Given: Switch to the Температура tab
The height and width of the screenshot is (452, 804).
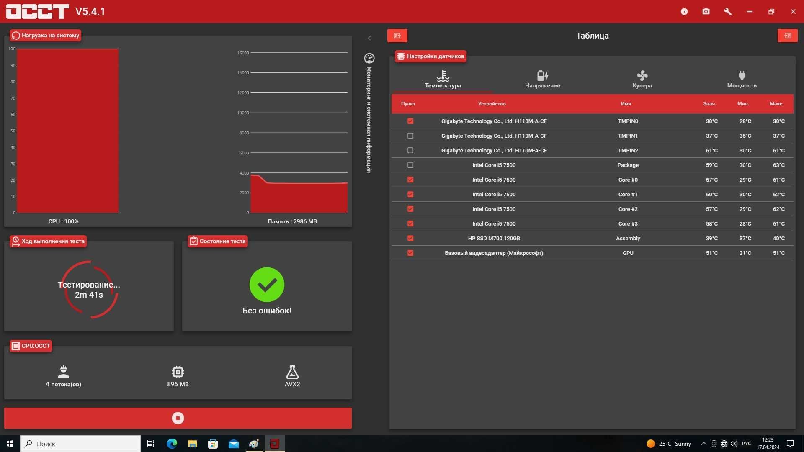Looking at the screenshot, I should point(443,79).
